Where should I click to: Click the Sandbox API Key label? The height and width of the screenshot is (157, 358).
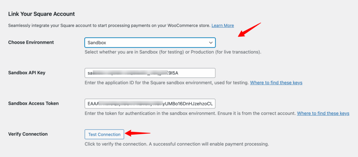[x=27, y=73]
